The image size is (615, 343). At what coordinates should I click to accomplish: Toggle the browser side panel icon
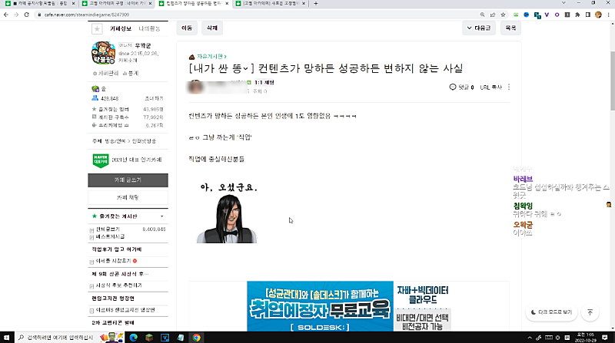pyautogui.click(x=587, y=15)
